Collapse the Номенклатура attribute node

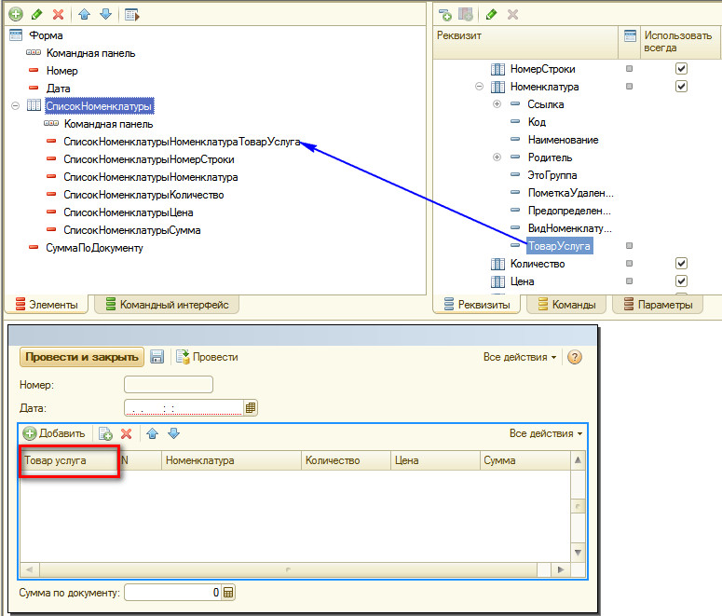[x=480, y=86]
